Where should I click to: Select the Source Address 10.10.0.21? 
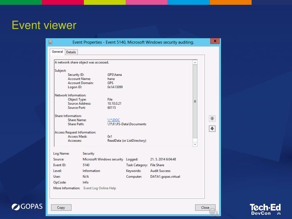pyautogui.click(x=114, y=103)
